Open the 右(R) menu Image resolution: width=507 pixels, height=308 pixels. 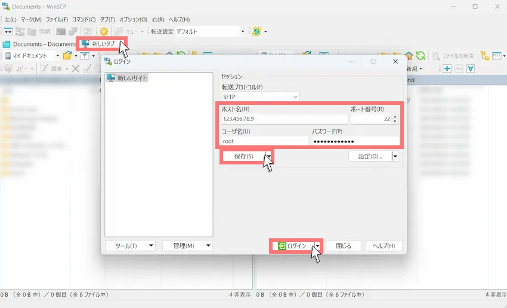tap(158, 20)
